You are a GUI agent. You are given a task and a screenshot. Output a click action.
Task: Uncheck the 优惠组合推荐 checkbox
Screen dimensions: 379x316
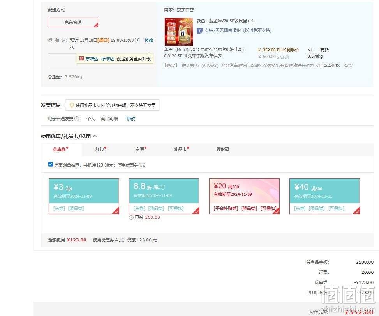(51, 164)
